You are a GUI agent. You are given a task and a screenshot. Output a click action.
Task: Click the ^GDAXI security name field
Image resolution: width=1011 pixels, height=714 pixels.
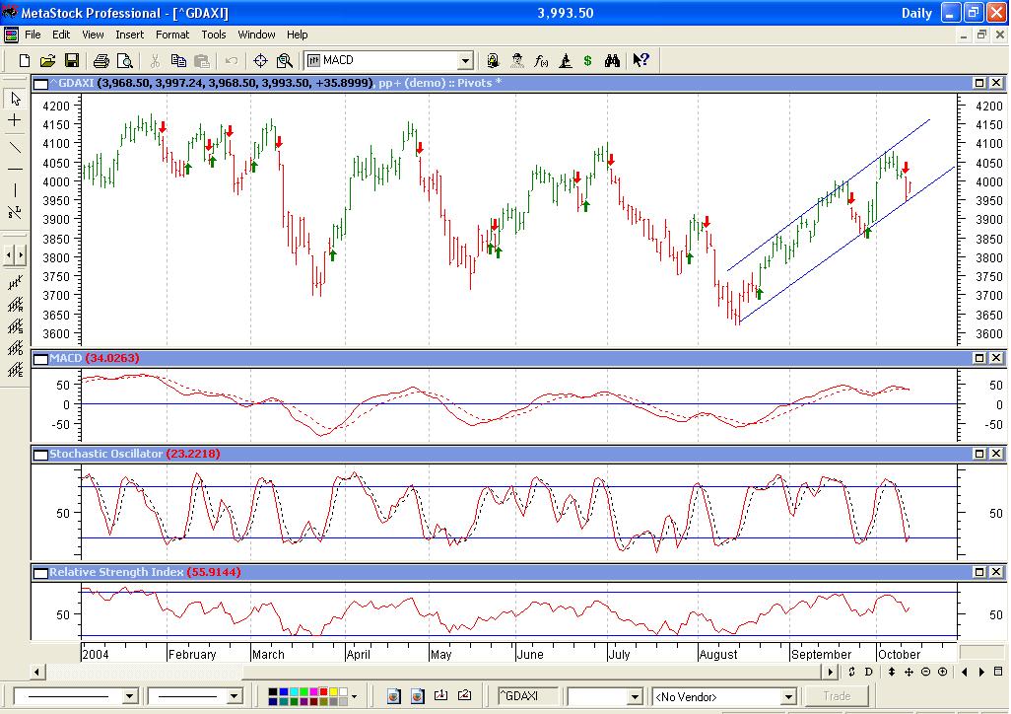(528, 696)
